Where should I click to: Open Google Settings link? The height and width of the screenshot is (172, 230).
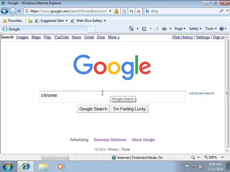pyautogui.click(x=203, y=37)
